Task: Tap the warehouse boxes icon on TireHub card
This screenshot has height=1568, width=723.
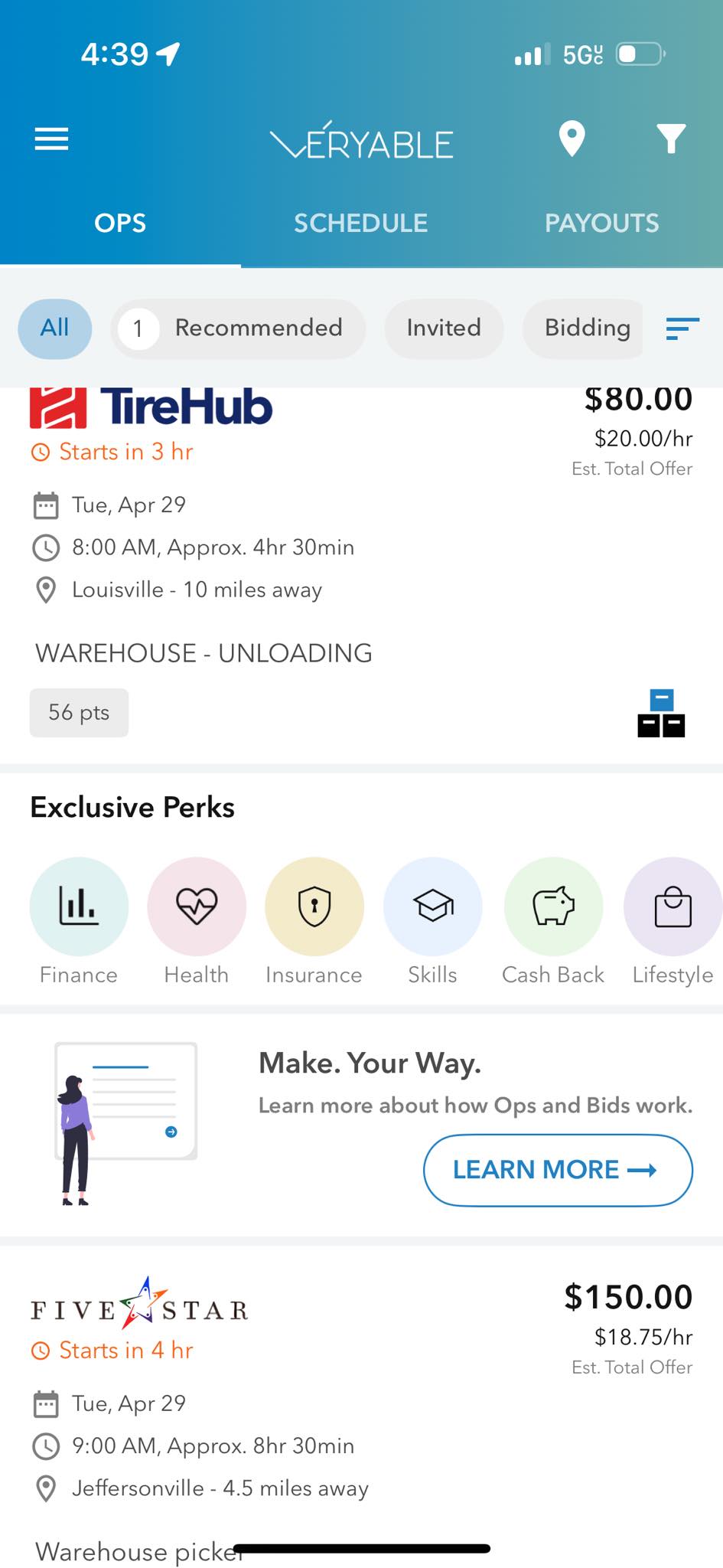Action: pyautogui.click(x=661, y=713)
